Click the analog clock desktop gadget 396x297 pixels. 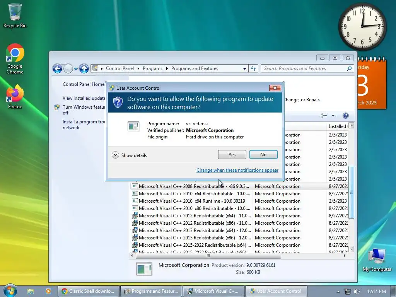362,26
